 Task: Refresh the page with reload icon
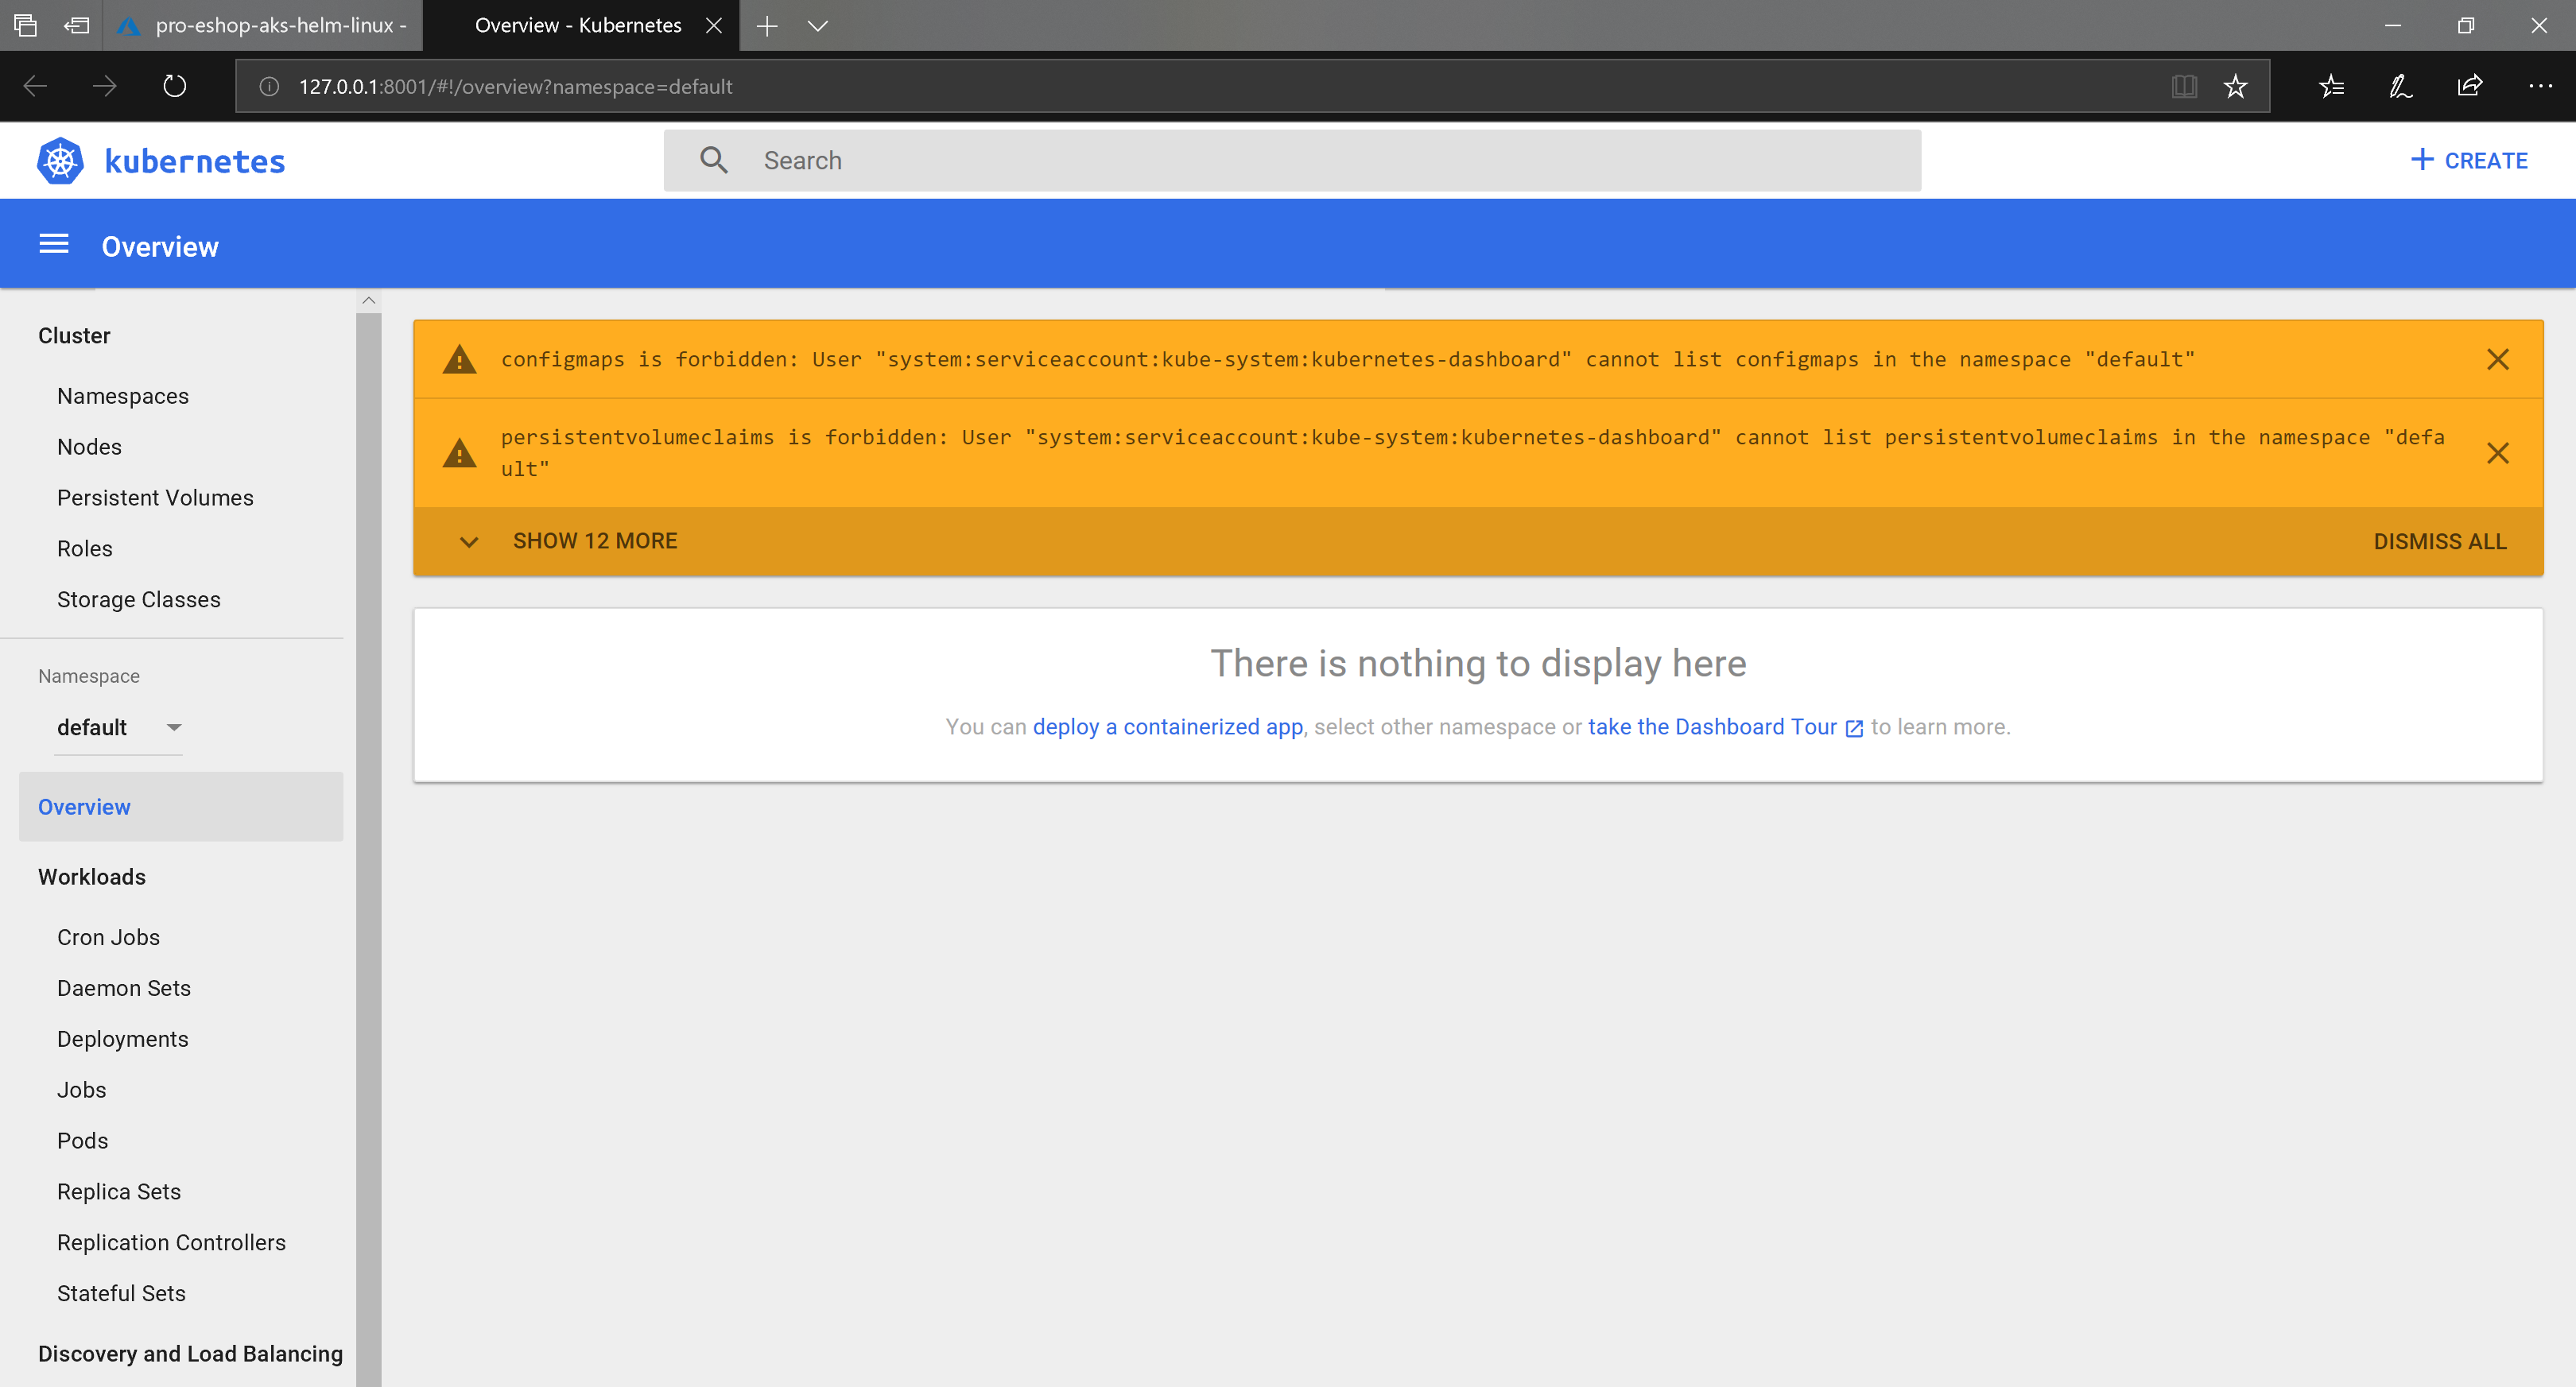pos(174,86)
